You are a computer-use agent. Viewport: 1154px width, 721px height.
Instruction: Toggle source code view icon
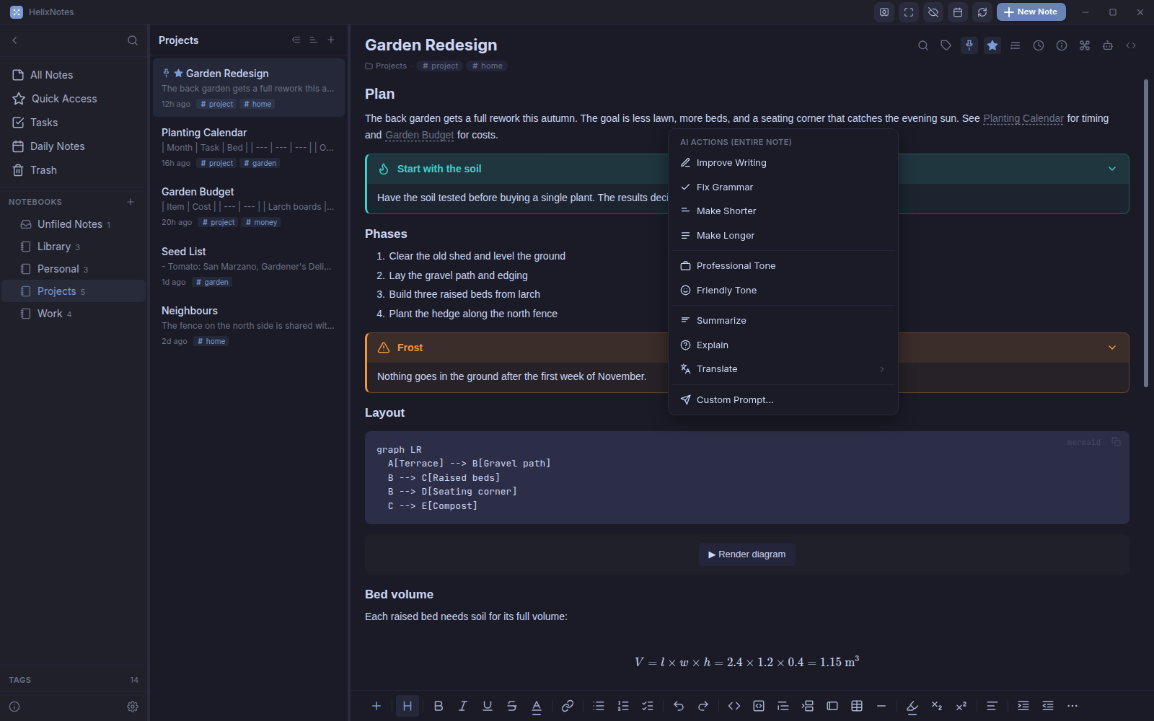point(1131,45)
